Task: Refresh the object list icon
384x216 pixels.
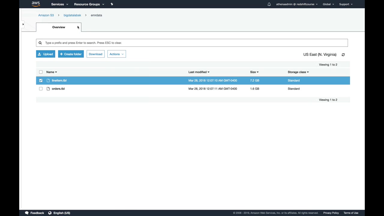Action: [343, 55]
